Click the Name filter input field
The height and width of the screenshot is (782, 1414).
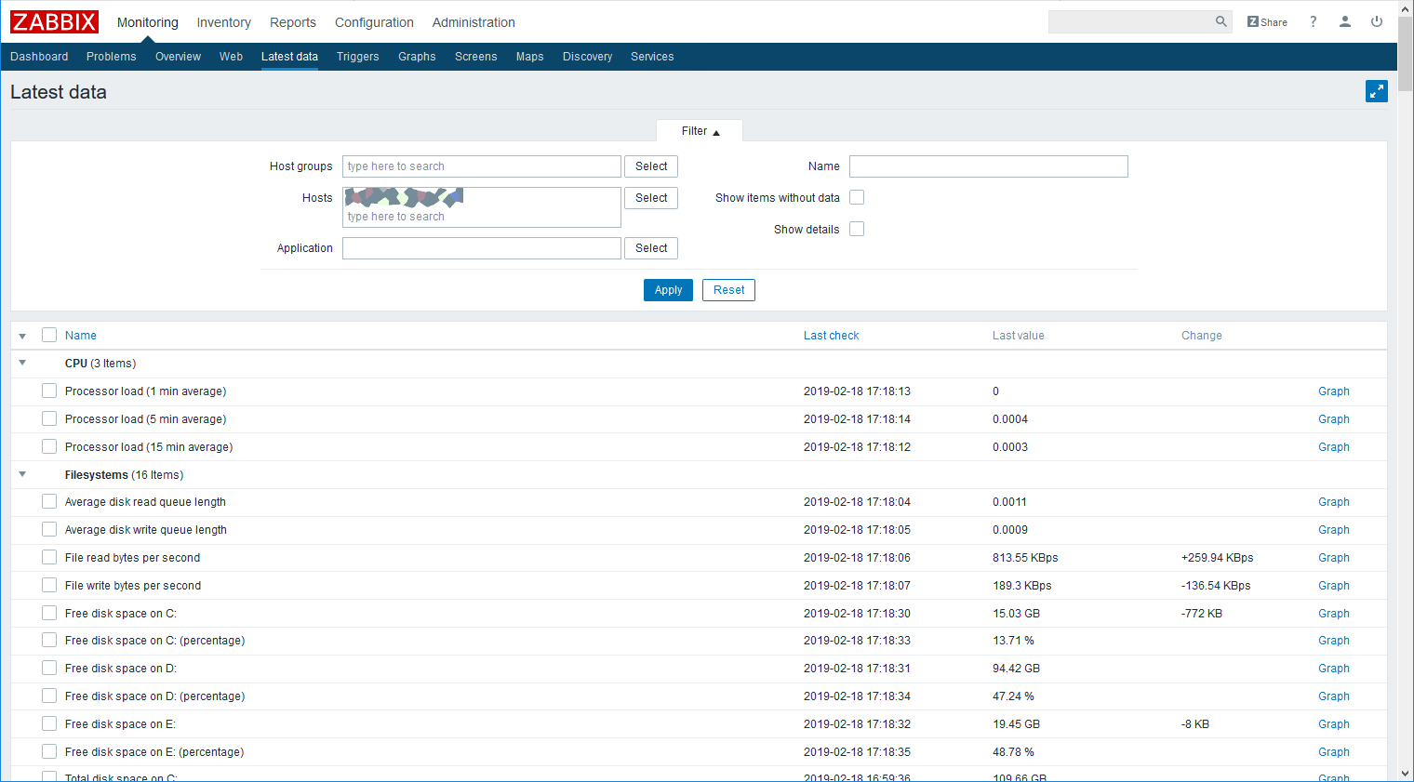pos(988,166)
